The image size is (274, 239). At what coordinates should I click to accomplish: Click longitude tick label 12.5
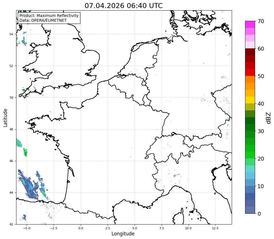215,228
